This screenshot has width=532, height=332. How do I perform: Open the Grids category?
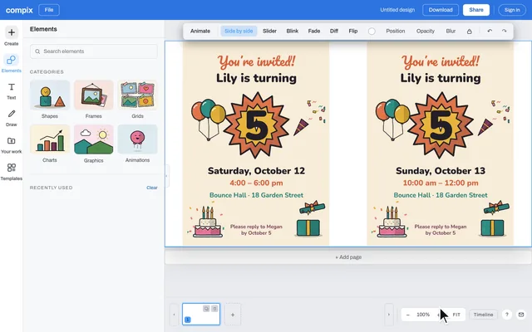[x=137, y=100]
